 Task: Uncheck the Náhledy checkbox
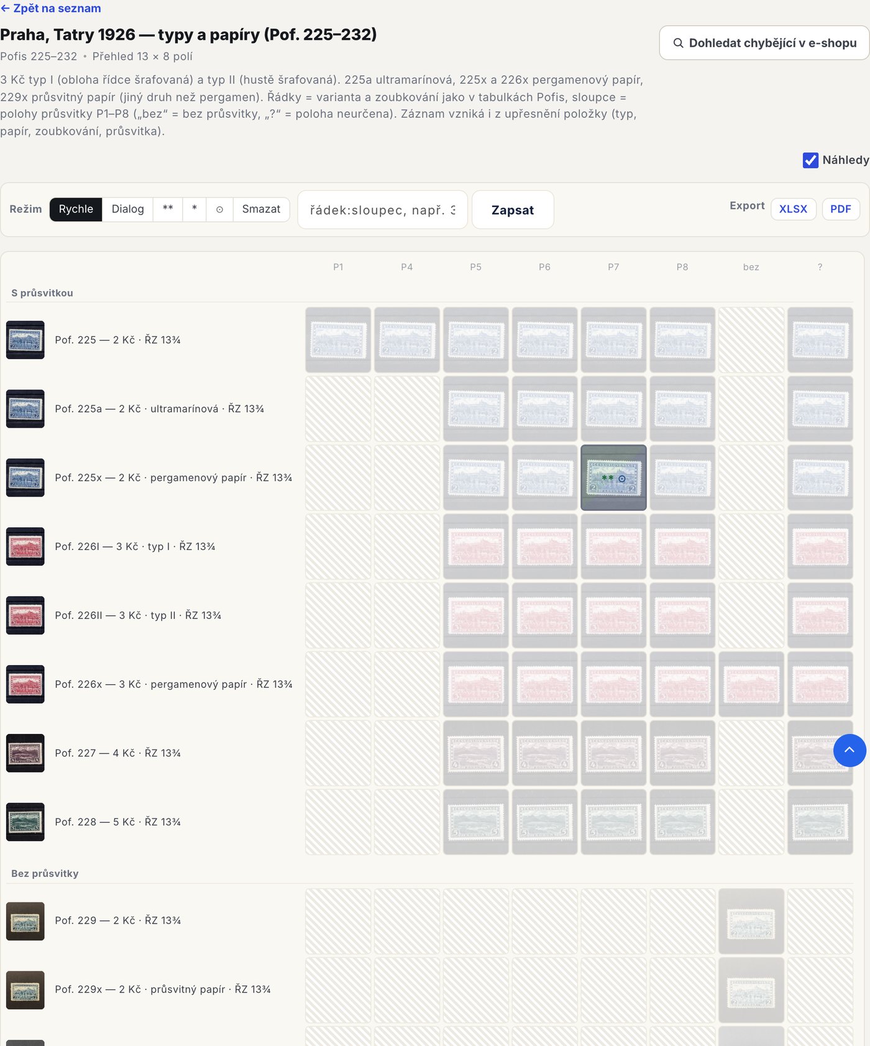(x=810, y=160)
